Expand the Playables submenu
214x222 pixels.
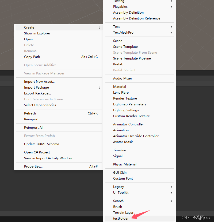pos(140,7)
